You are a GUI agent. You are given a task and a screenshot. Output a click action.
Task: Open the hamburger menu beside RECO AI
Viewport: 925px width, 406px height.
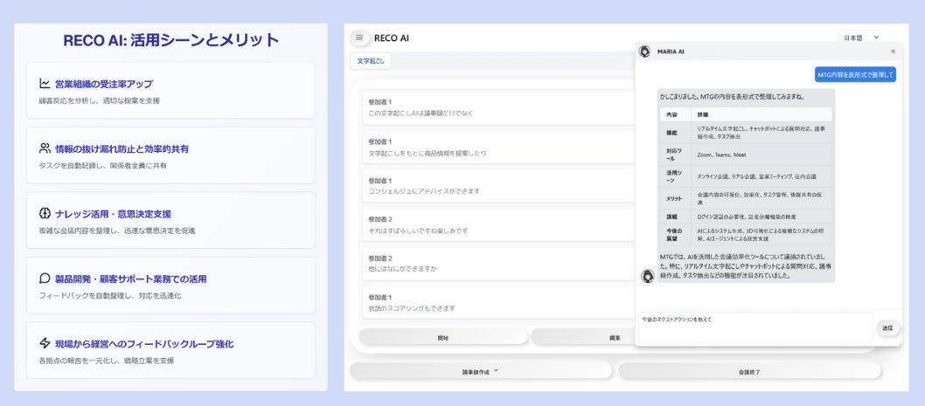(x=359, y=38)
